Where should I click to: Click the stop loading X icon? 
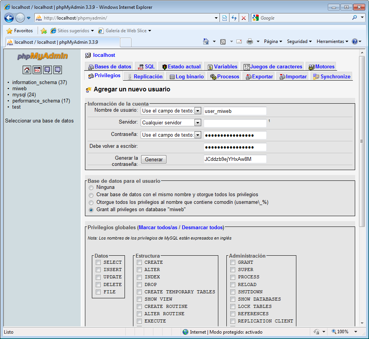point(243,18)
